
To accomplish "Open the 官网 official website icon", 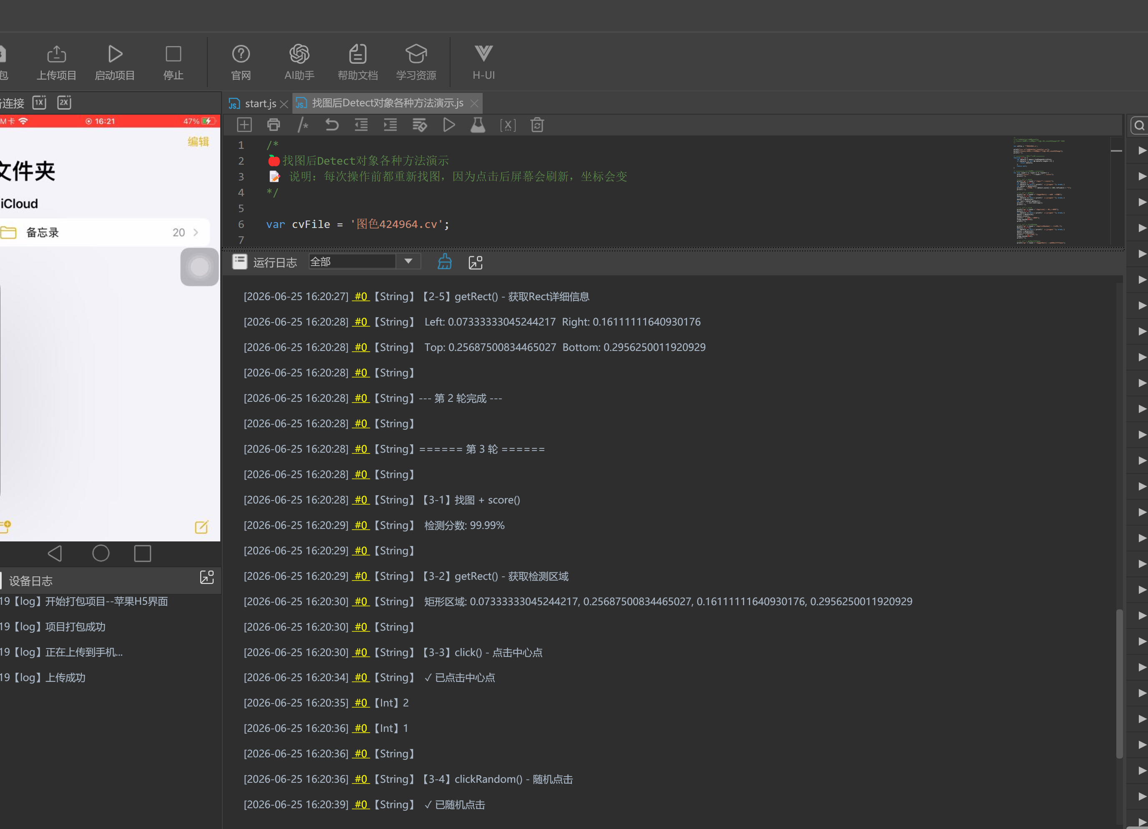I will (241, 63).
